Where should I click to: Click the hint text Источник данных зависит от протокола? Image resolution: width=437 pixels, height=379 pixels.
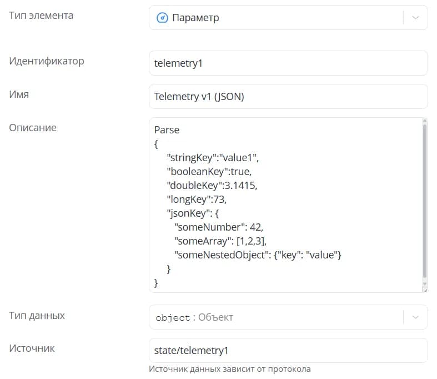[230, 369]
